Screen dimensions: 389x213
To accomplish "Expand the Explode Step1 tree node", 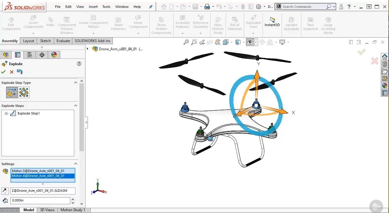I will click(6, 113).
